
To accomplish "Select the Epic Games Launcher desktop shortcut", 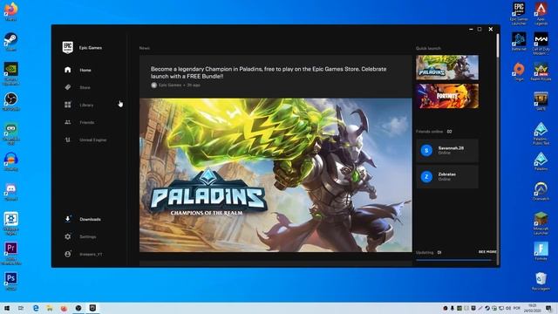I will [x=519, y=14].
